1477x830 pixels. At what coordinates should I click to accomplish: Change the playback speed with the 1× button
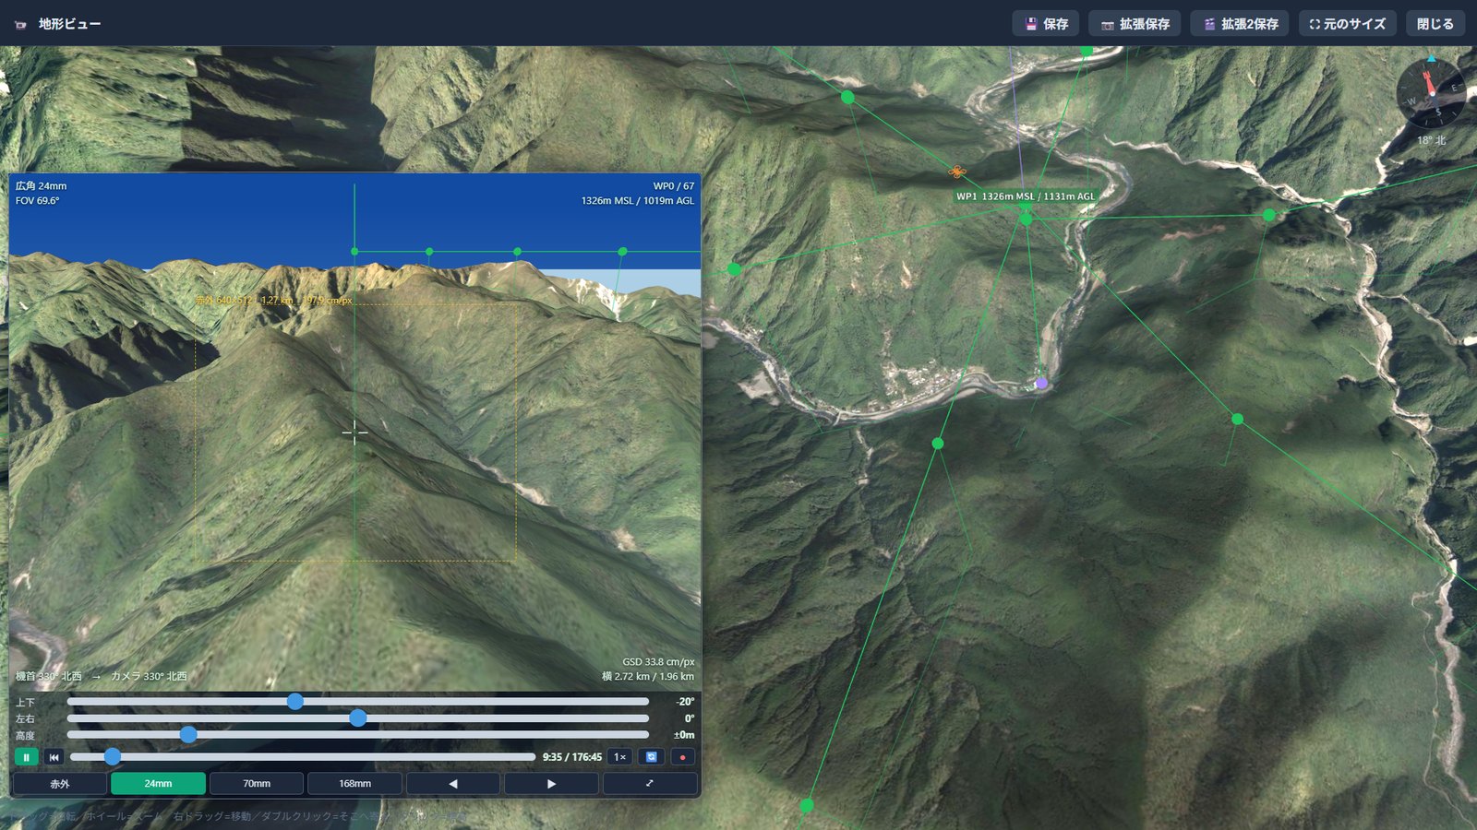click(620, 757)
